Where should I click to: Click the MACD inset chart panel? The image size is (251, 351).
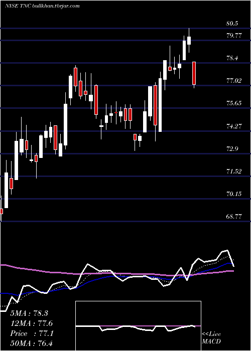138,326
